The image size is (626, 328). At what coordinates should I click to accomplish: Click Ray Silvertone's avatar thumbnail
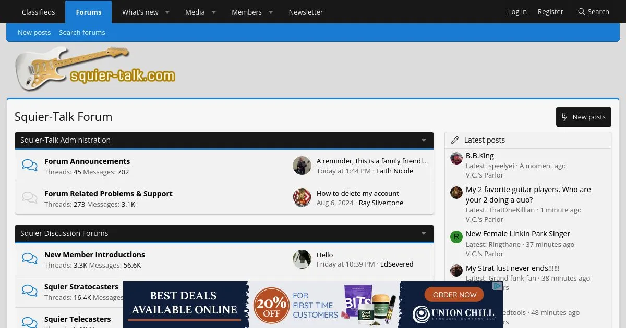pyautogui.click(x=302, y=198)
